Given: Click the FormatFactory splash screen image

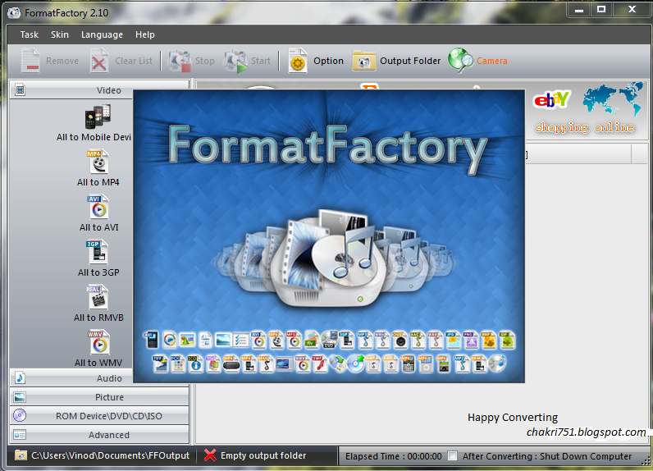Looking at the screenshot, I should pyautogui.click(x=329, y=236).
